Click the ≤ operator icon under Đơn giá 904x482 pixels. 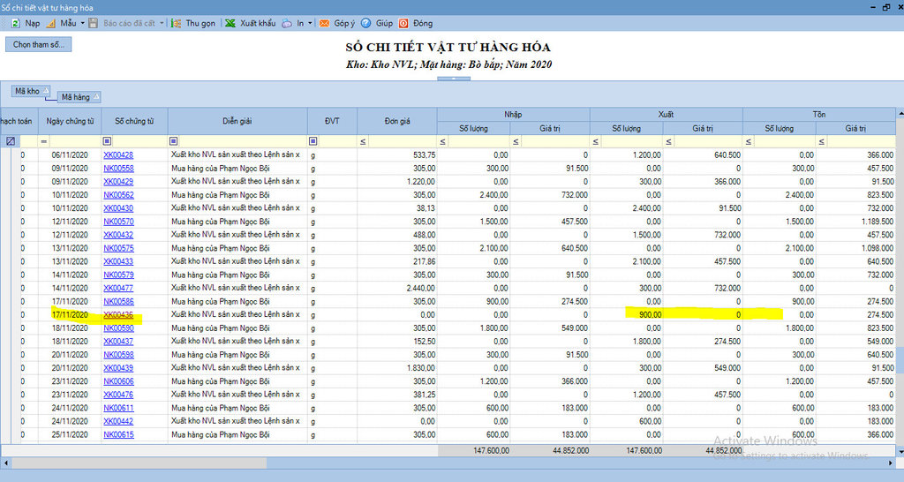[x=363, y=141]
